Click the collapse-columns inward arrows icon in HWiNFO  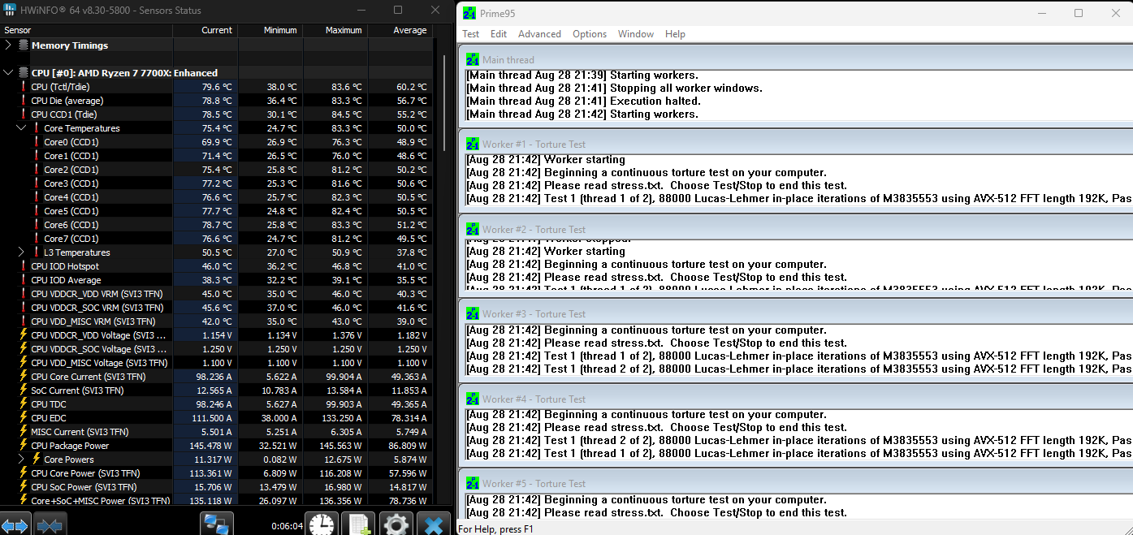50,526
